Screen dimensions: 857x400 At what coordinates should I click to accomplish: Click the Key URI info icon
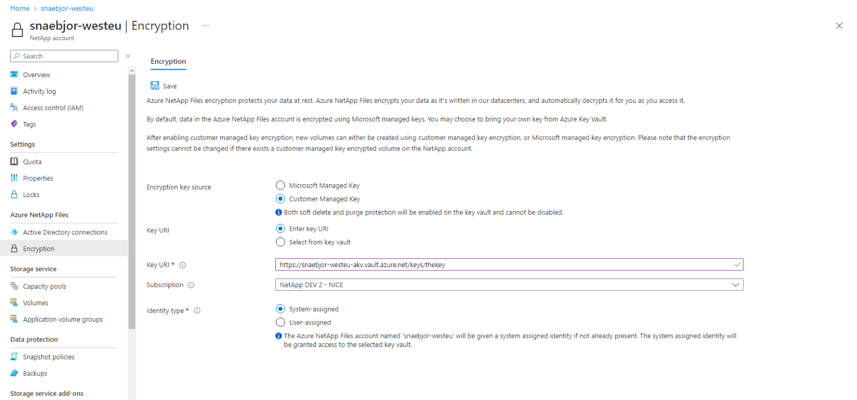pos(183,265)
